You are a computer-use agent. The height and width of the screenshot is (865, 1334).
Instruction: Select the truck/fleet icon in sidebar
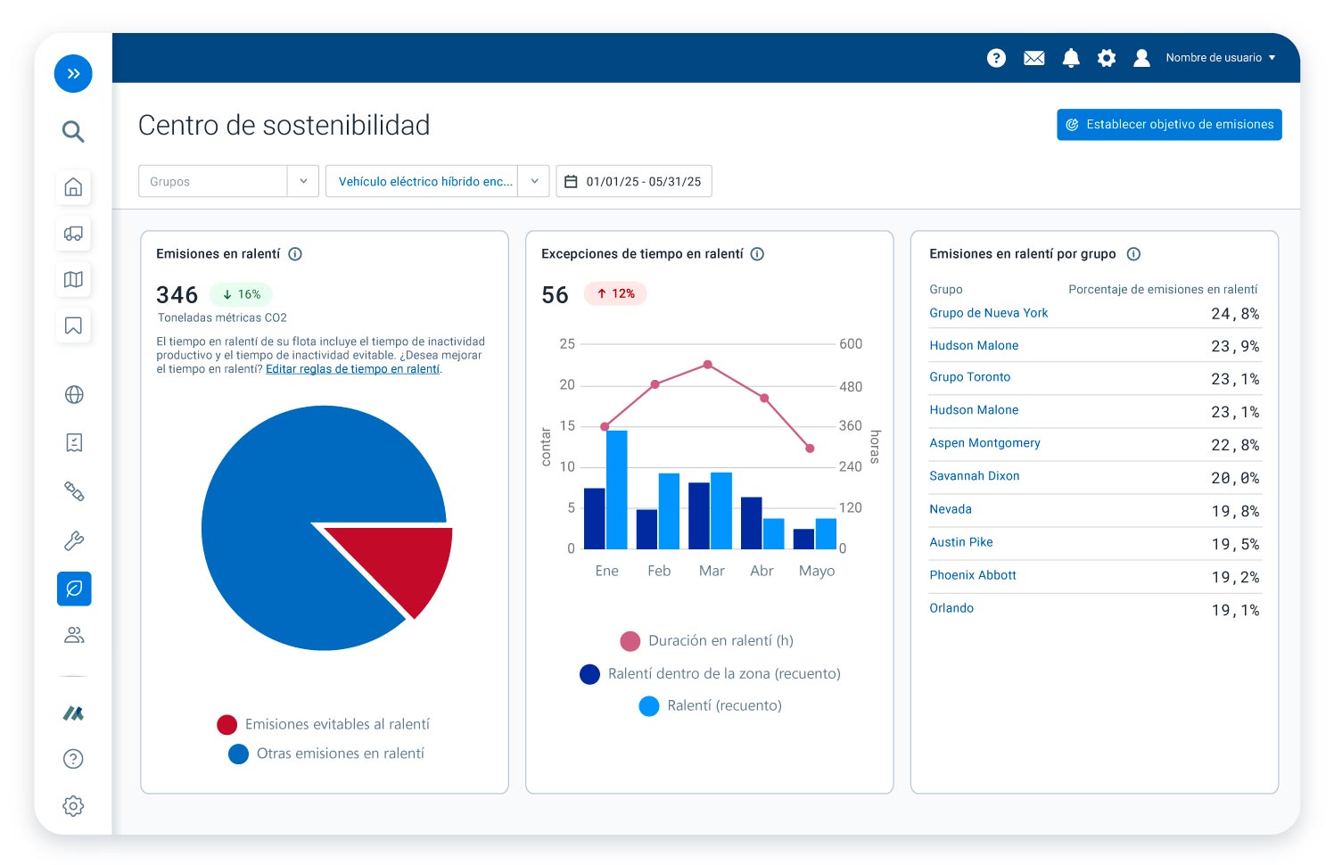[x=73, y=234]
